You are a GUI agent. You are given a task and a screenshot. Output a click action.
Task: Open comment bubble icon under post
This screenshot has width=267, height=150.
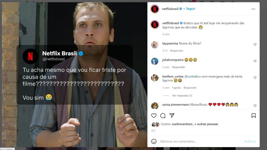(163, 116)
